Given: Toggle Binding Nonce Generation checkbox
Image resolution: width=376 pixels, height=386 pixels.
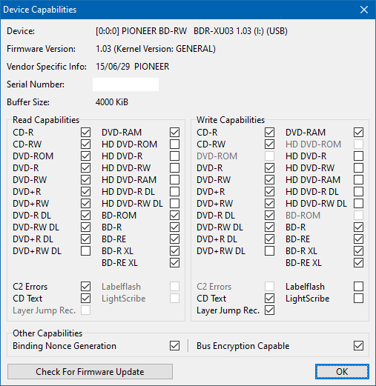Looking at the screenshot, I should point(174,346).
